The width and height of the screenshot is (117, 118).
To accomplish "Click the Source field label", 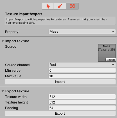I will pyautogui.click(x=11, y=47).
